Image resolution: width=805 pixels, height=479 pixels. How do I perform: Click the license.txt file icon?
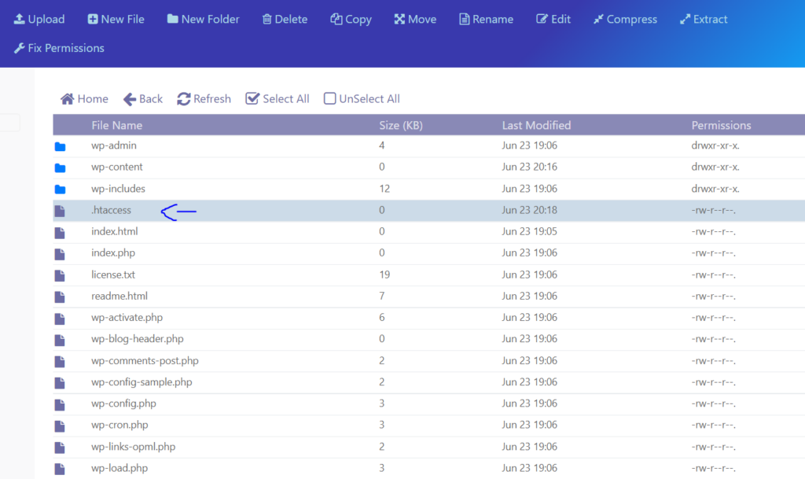(60, 276)
